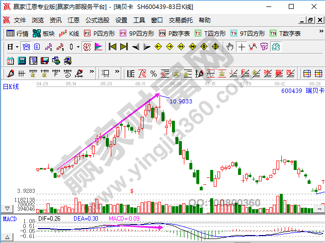
Task: Click the pink flag marker icon
Action: point(98,47)
